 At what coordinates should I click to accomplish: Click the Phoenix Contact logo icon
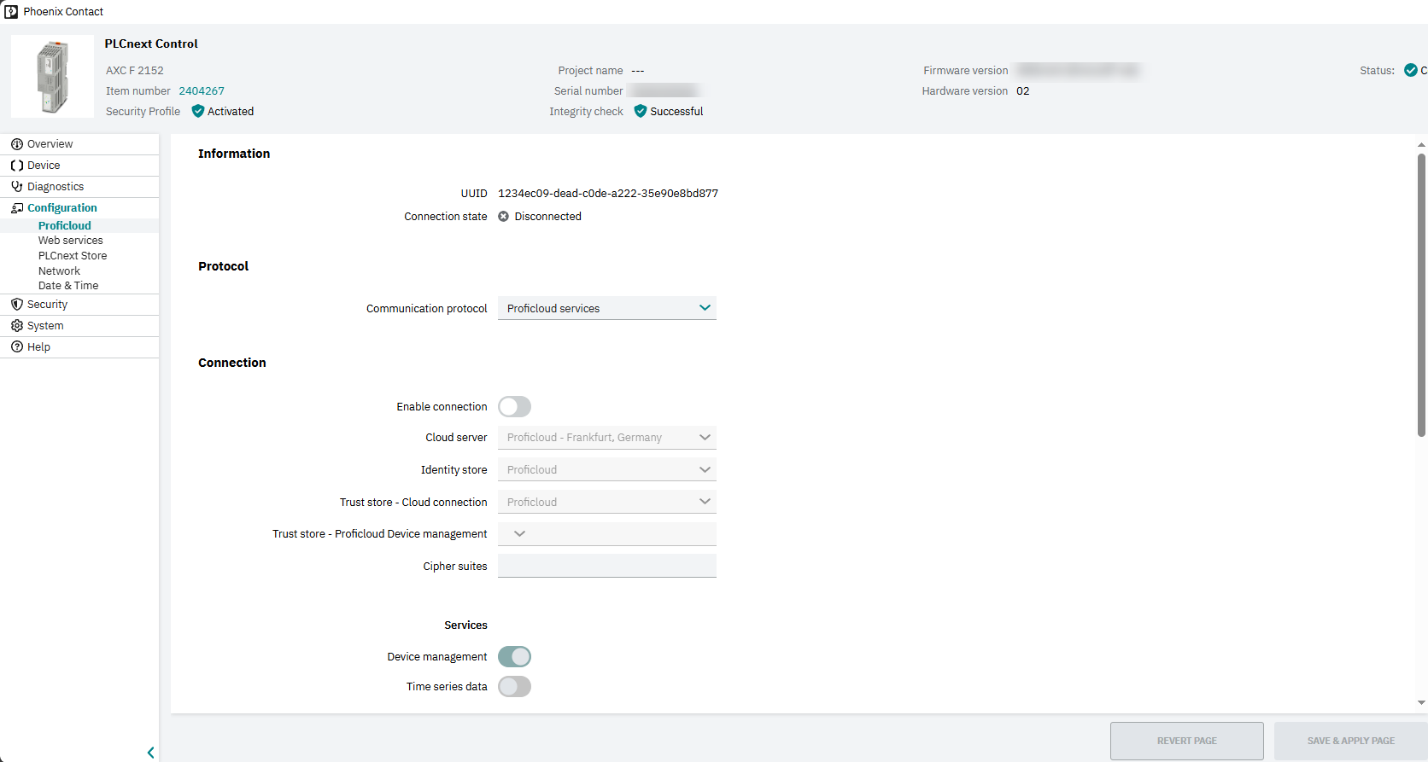11,12
